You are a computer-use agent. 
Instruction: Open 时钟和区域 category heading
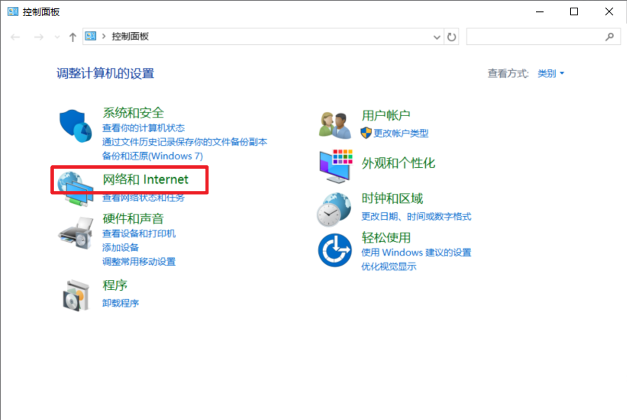392,199
